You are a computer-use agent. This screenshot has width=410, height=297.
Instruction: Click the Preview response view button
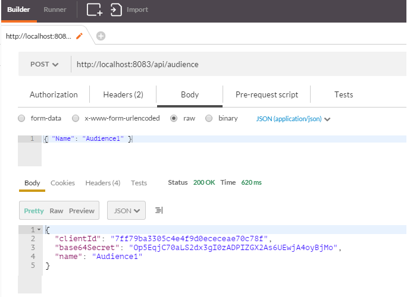pyautogui.click(x=82, y=210)
